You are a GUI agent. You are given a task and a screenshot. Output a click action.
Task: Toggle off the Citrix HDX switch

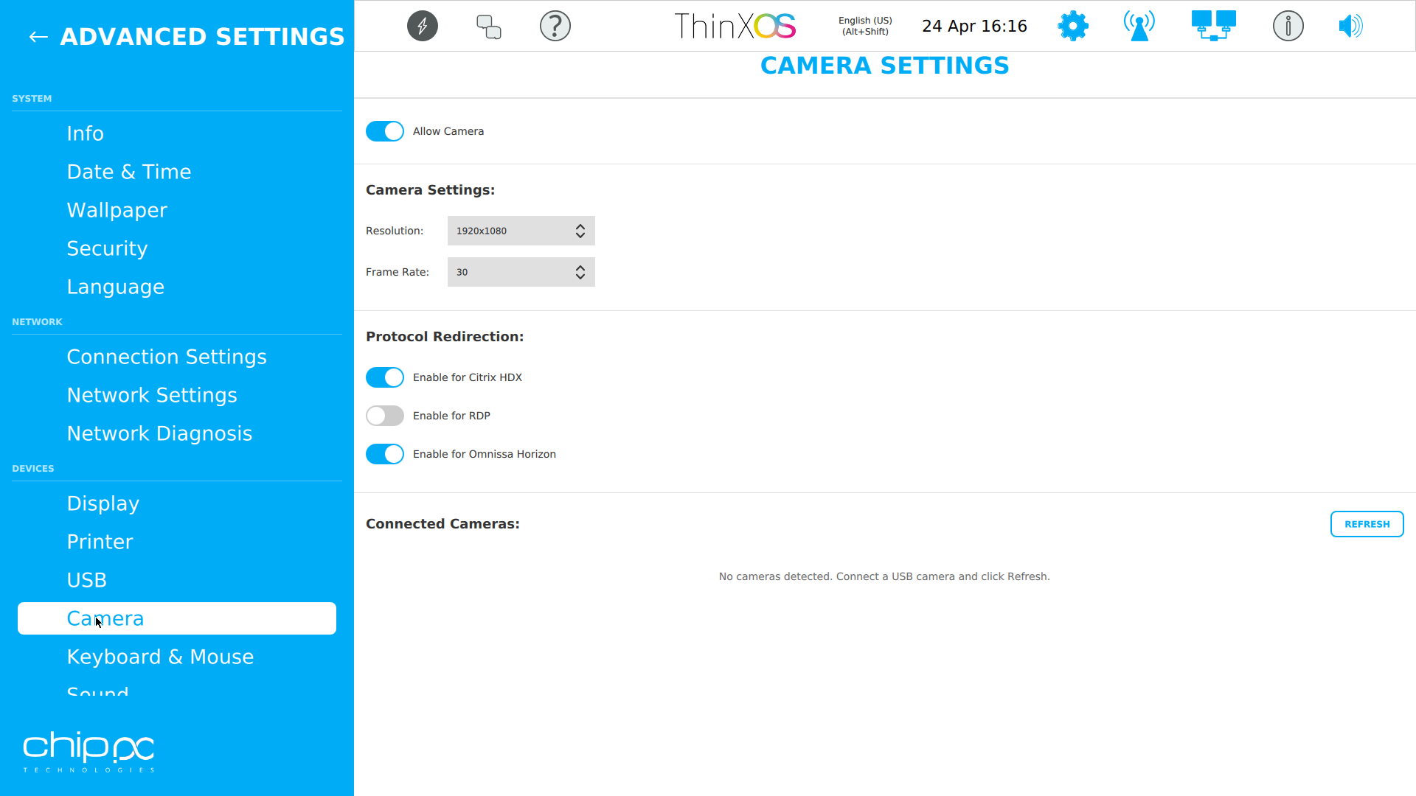pos(384,377)
